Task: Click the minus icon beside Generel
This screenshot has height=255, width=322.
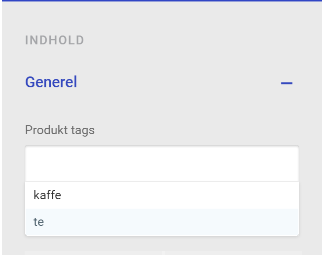Action: pos(286,83)
